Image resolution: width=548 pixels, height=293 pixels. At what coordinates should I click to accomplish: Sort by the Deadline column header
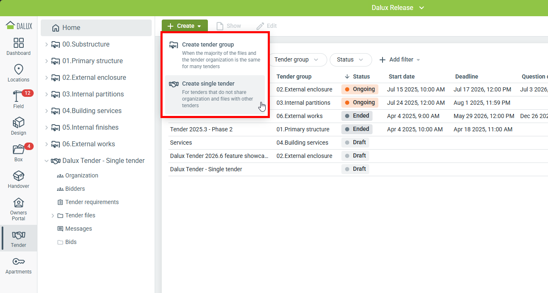pyautogui.click(x=467, y=76)
